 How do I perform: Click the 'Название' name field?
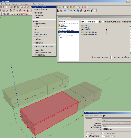tap(116, 123)
